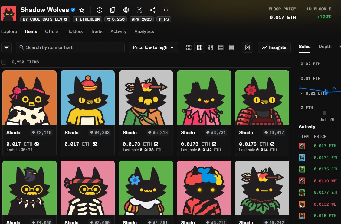Switch to dense table view layout

click(231, 47)
